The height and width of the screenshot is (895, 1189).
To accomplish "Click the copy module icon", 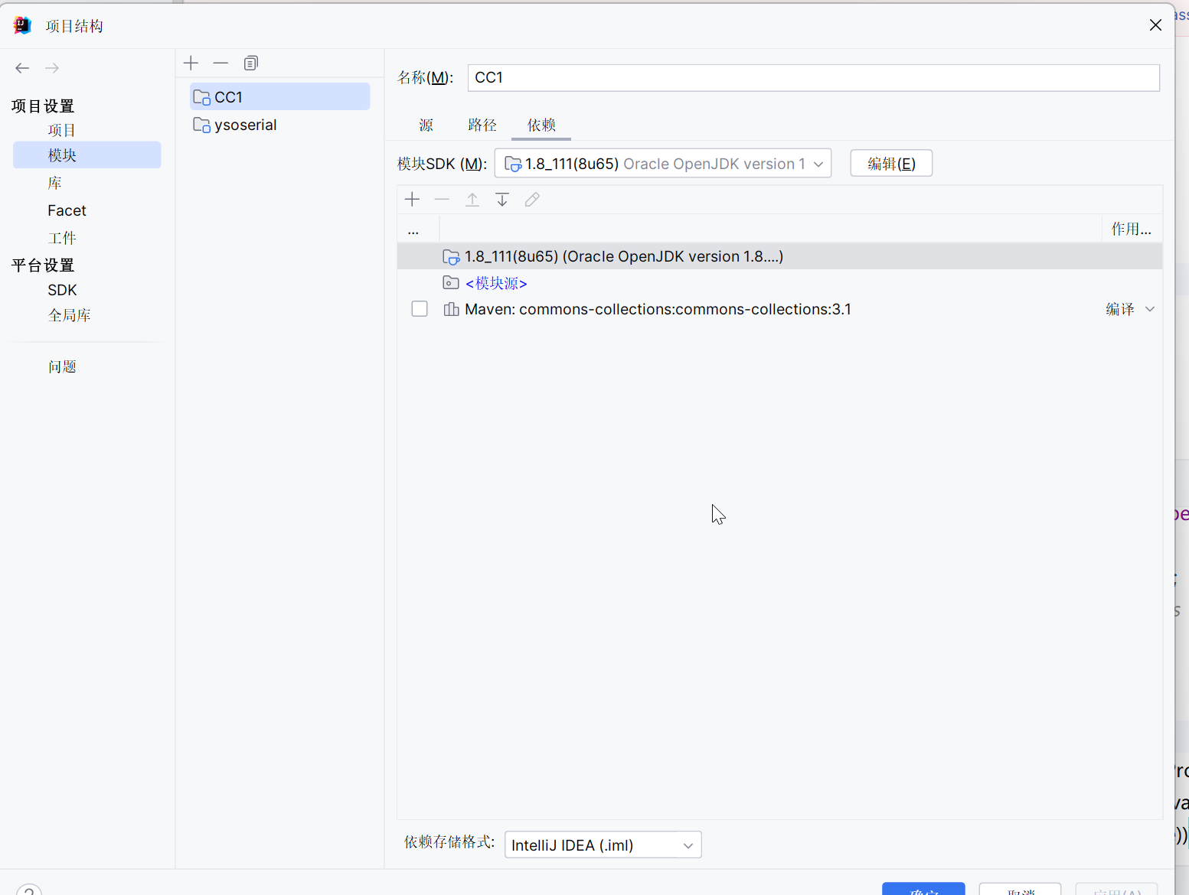I will [250, 63].
